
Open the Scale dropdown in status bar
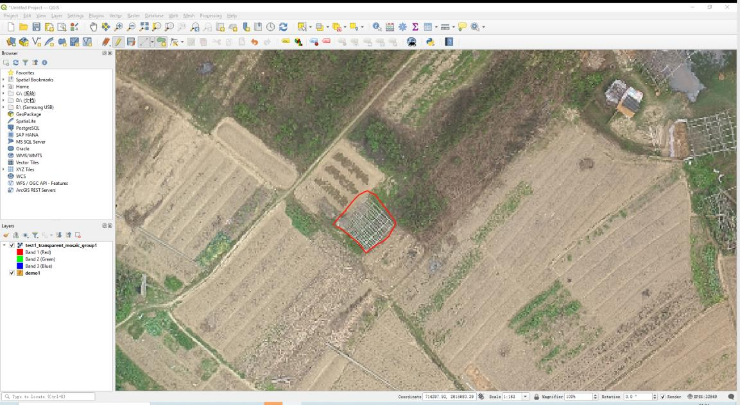point(526,397)
